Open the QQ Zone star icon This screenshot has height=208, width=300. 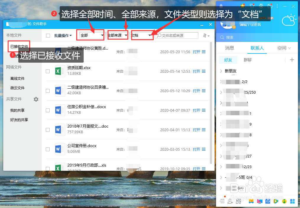(x=243, y=6)
